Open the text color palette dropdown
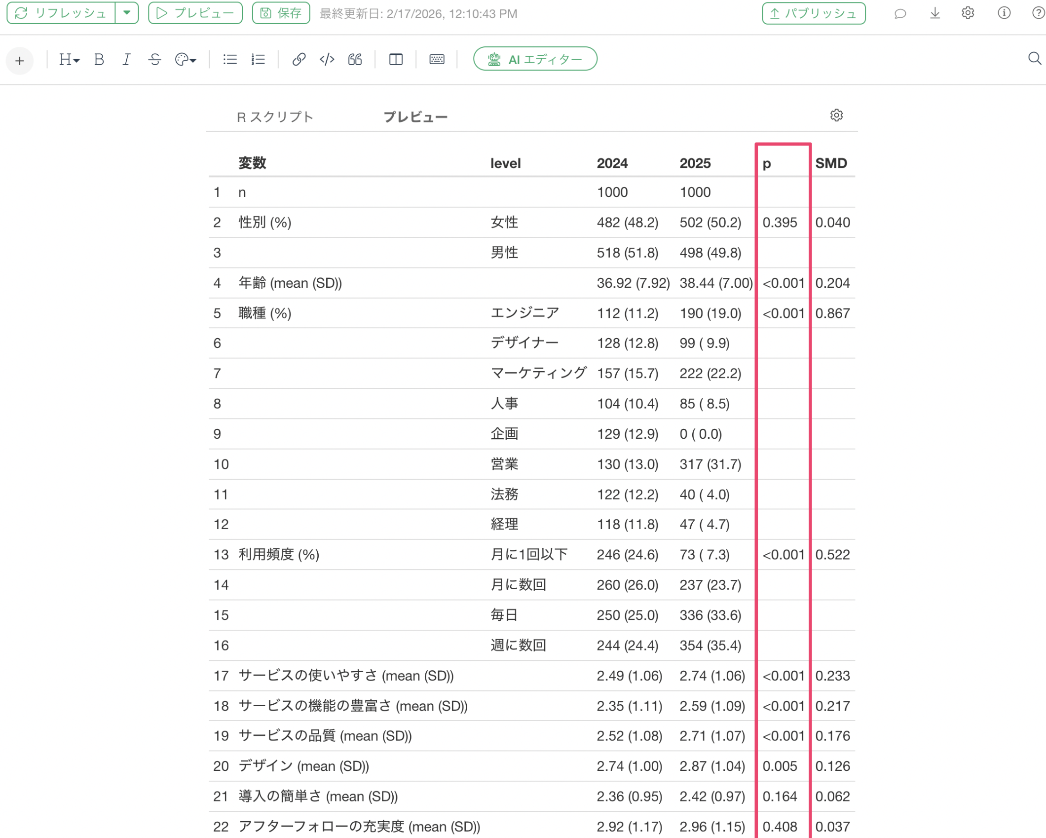 (186, 60)
